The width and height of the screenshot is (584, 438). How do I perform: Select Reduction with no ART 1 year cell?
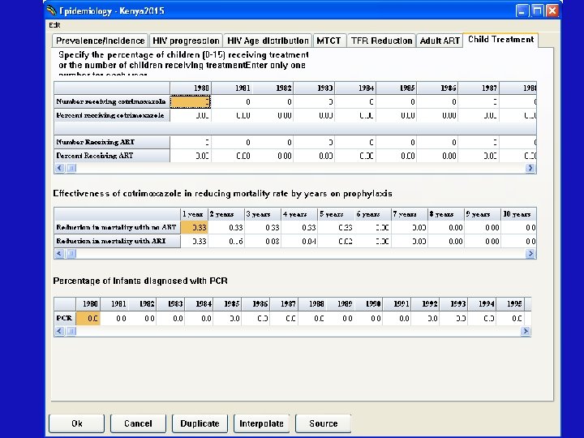coord(194,227)
